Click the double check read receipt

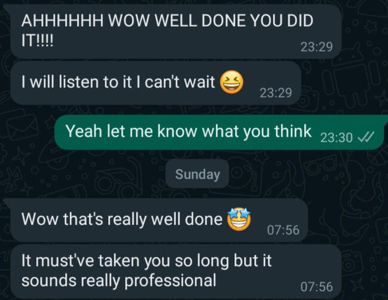click(366, 137)
